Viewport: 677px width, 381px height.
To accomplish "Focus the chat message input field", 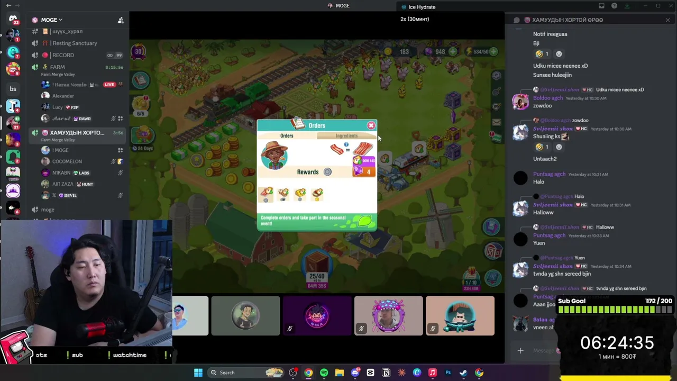I will (545, 350).
